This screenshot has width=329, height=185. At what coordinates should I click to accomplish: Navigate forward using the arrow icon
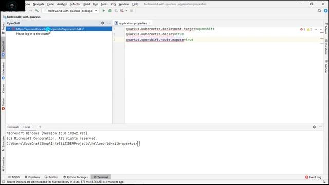tap(31, 11)
